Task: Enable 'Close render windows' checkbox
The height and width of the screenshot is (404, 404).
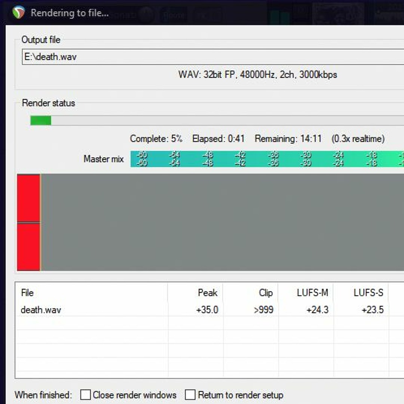Action: [86, 395]
